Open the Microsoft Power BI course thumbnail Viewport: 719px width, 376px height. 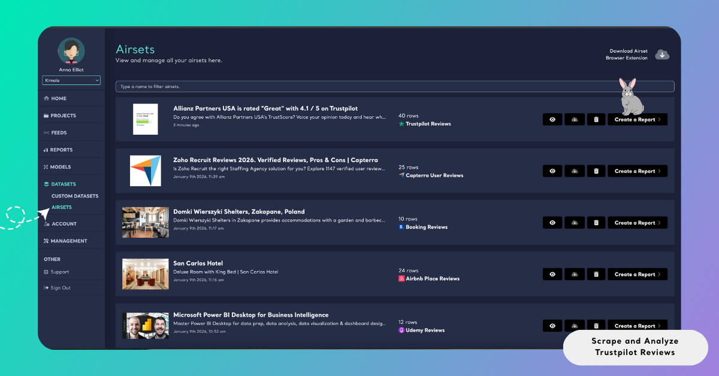click(146, 325)
